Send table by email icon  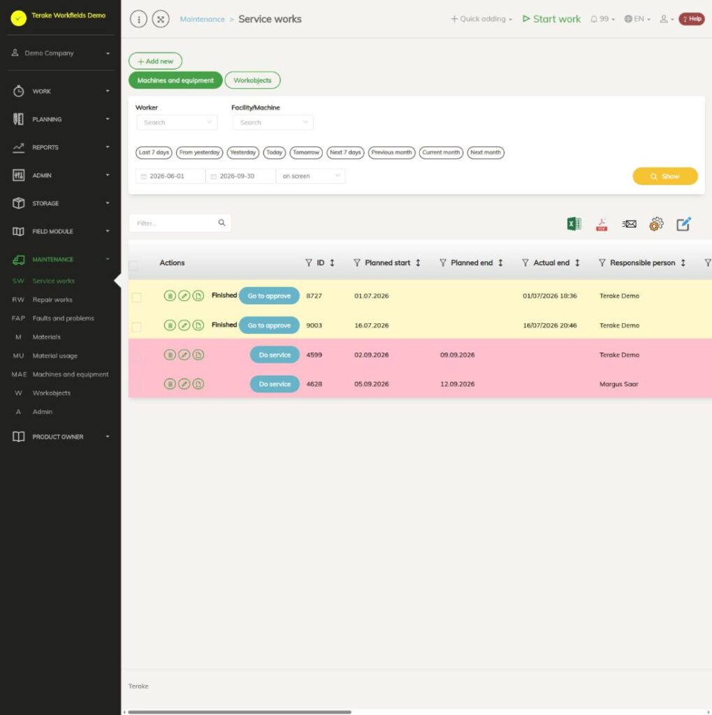(629, 224)
